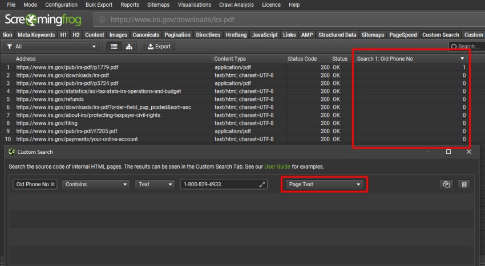Switch to the H2 tab
Image resolution: width=485 pixels, height=266 pixels.
[x=76, y=35]
